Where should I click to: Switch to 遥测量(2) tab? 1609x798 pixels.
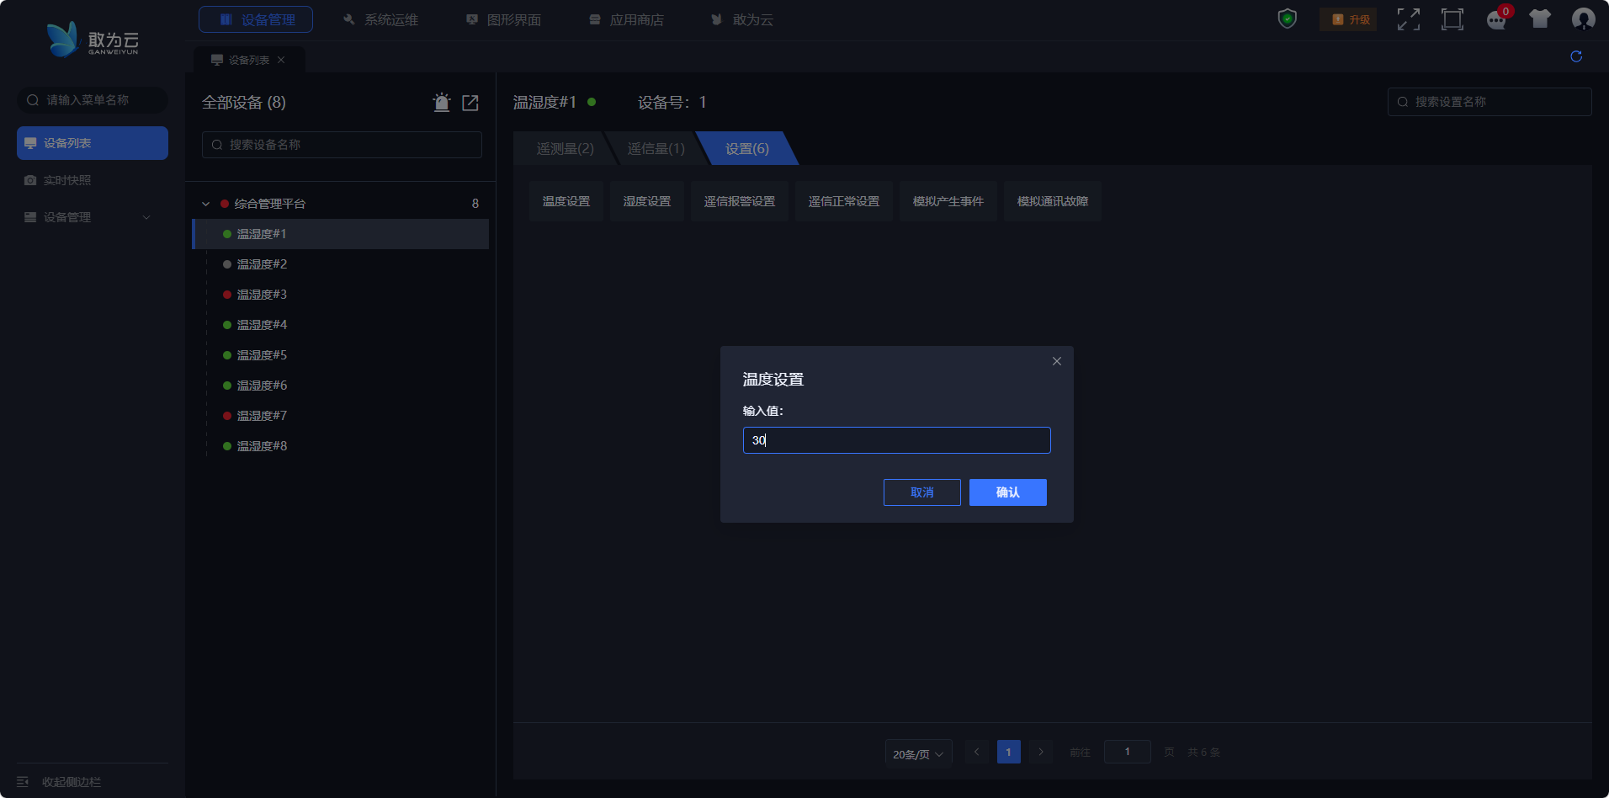click(565, 149)
